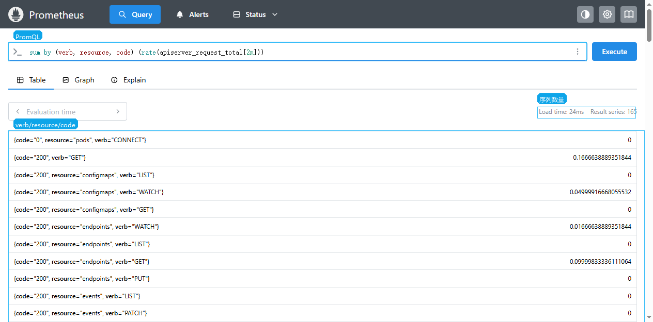Select the events LIST row

tap(322, 296)
